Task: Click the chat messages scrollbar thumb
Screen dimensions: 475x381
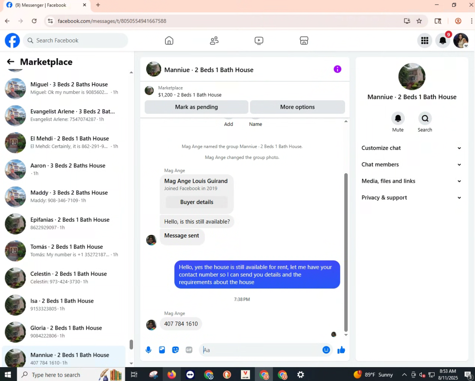Action: pyautogui.click(x=346, y=252)
